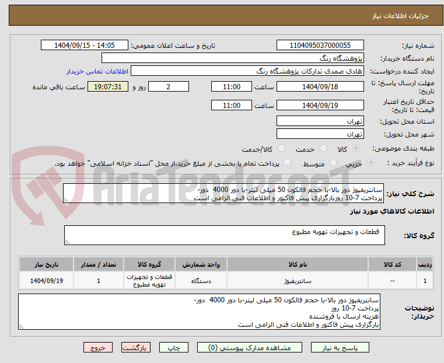Click the شرح کلی نیاز text area
Image resolution: width=444 pixels, height=363 pixels.
coord(223,193)
